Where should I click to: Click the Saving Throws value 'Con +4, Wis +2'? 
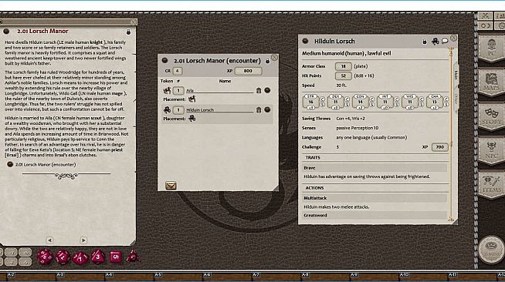[x=351, y=119]
